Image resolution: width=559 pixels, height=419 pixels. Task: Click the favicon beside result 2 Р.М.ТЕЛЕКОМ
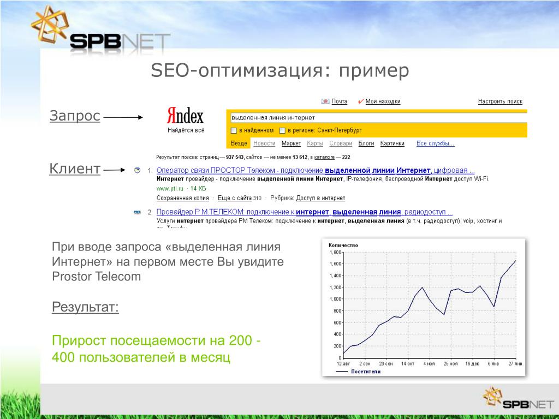pos(137,212)
